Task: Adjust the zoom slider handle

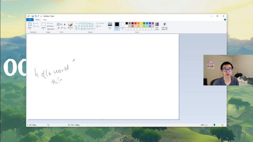Action: (214, 125)
